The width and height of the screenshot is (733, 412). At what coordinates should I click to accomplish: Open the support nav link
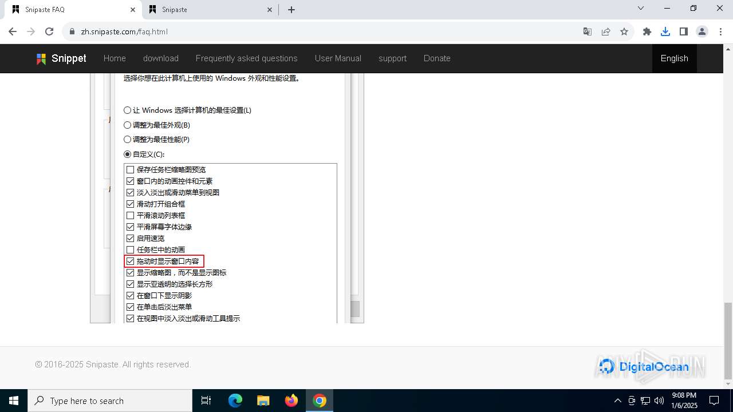click(x=392, y=58)
